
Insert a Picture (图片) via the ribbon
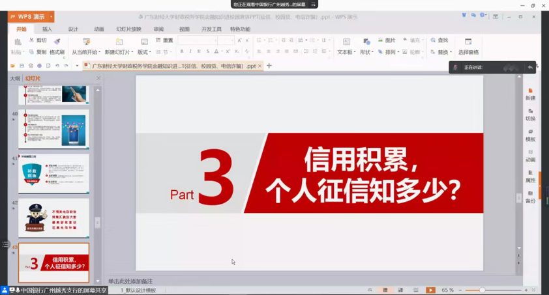pos(387,40)
